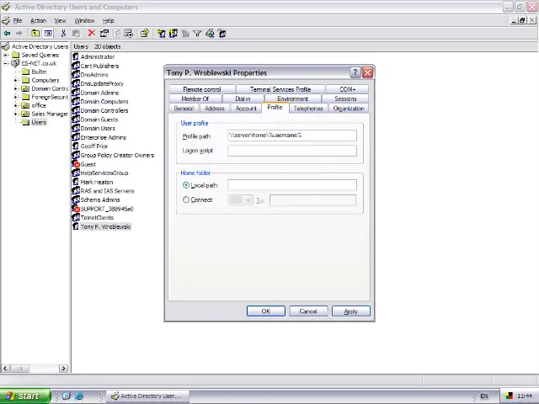
Task: Click the Add to group toolbar icon
Action: [x=222, y=34]
